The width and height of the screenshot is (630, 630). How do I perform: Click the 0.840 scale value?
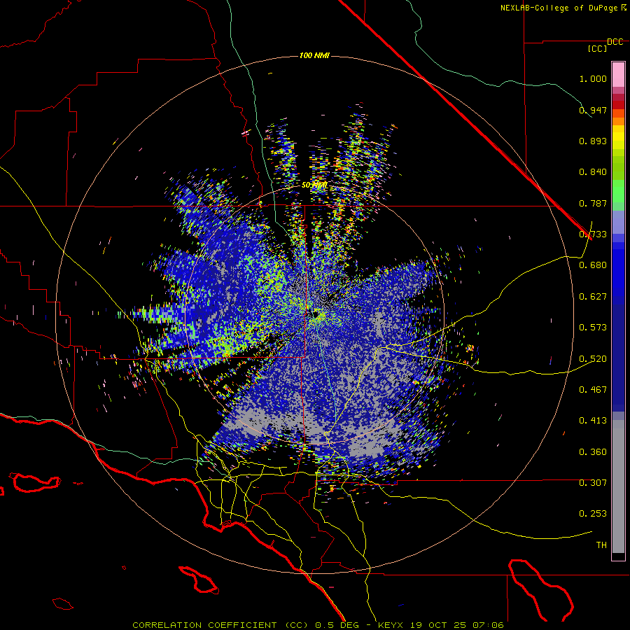(593, 172)
